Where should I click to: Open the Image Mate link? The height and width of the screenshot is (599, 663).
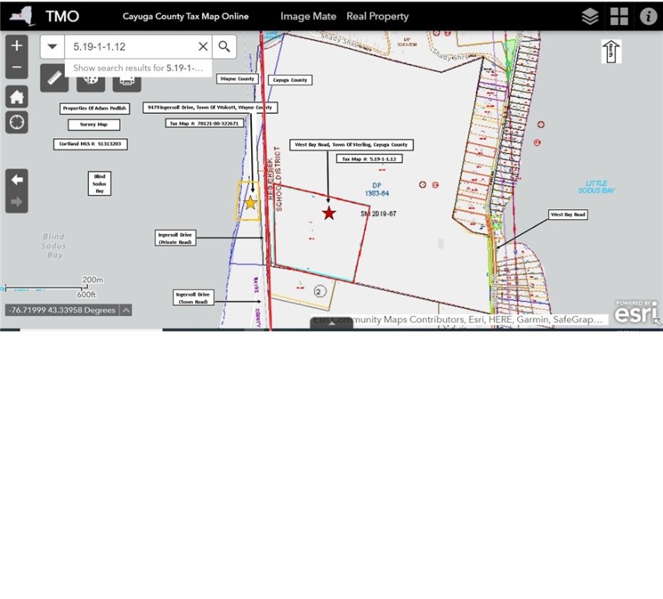308,16
